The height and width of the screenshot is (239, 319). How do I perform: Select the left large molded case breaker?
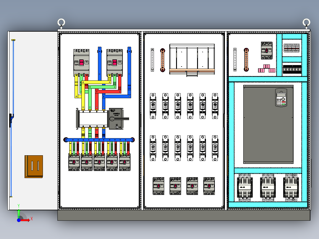(x=81, y=63)
